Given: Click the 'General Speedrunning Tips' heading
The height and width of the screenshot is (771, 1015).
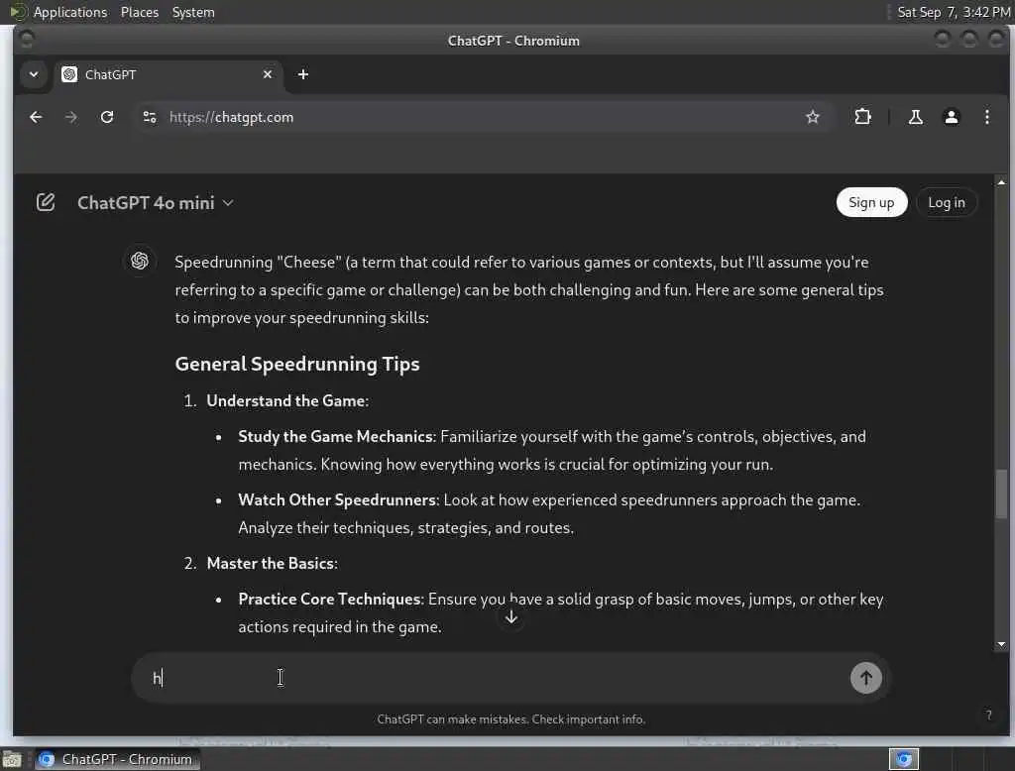Looking at the screenshot, I should (297, 364).
